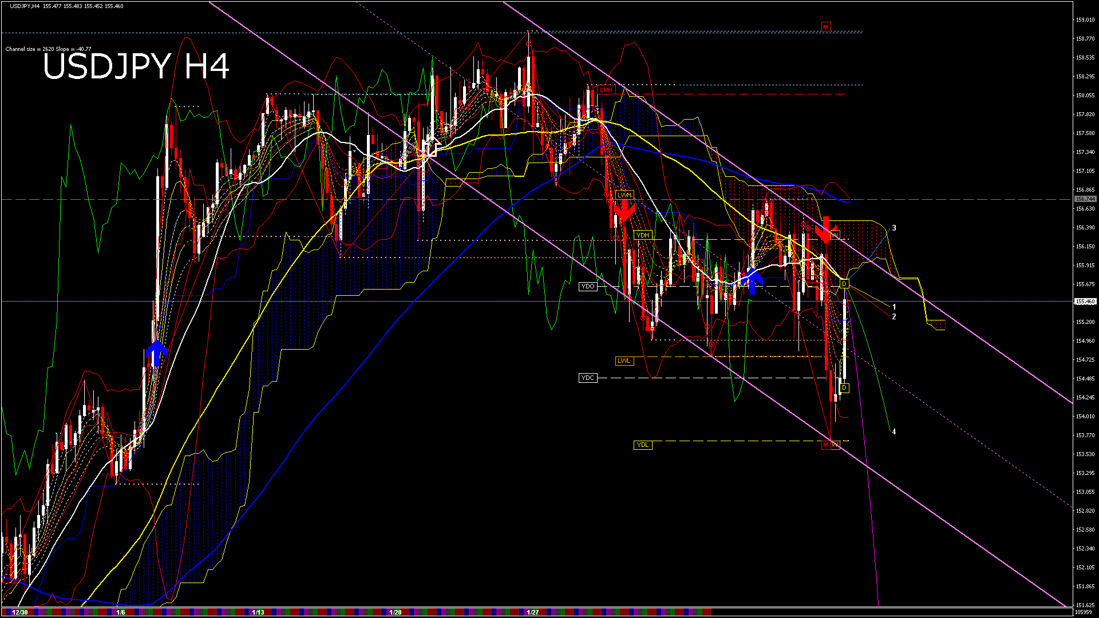
Task: Click the red down arrow beneath the LWH label
Action: point(624,211)
